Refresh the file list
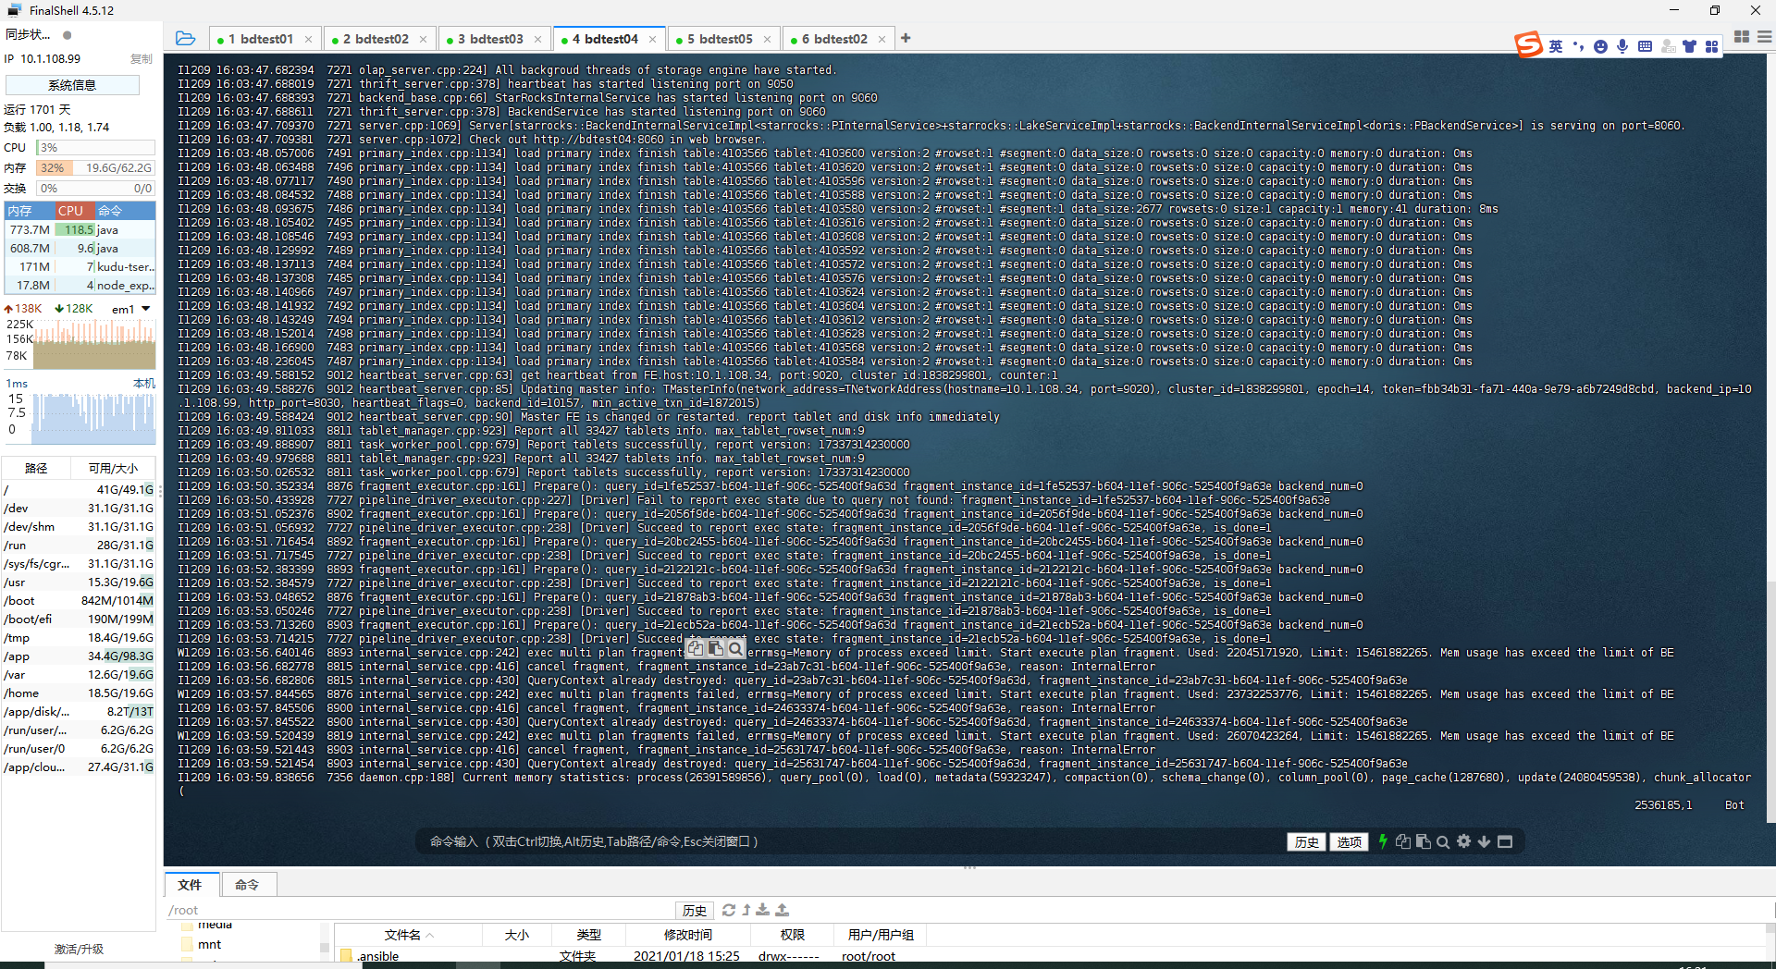This screenshot has height=969, width=1776. point(729,910)
